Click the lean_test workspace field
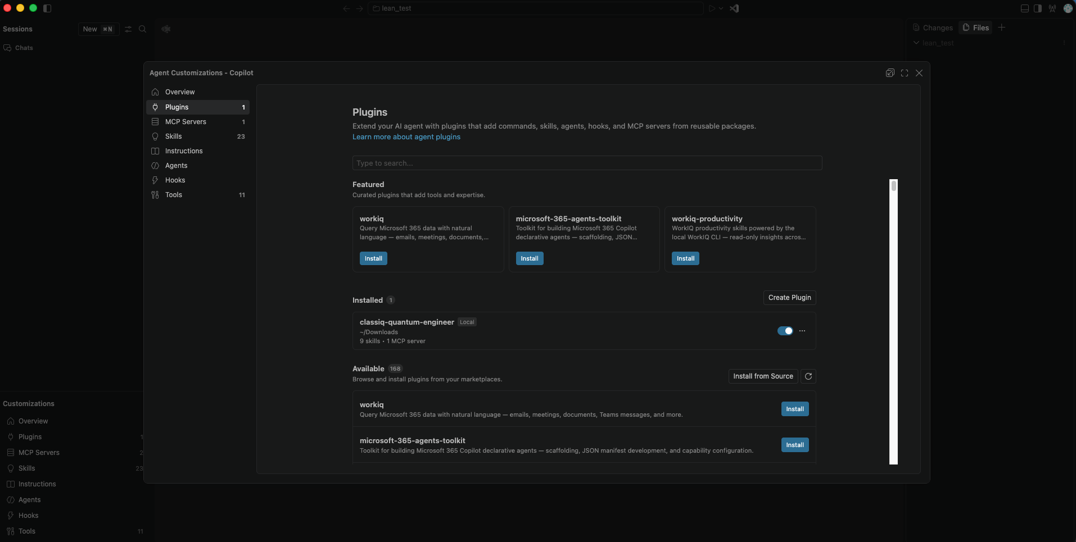 click(x=536, y=8)
